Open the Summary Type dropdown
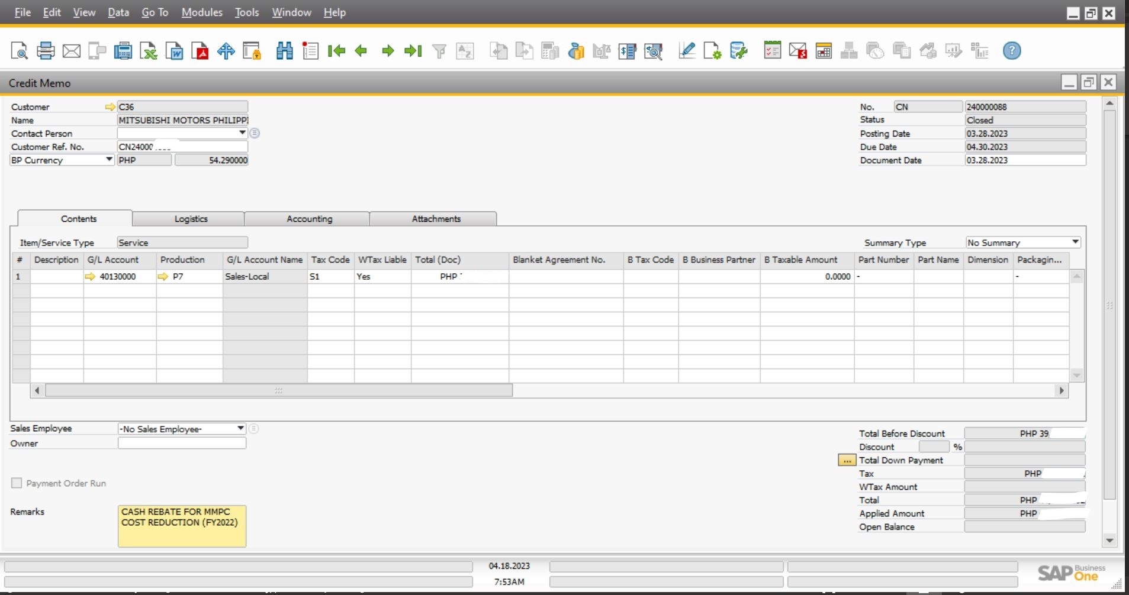1129x595 pixels. click(1076, 242)
